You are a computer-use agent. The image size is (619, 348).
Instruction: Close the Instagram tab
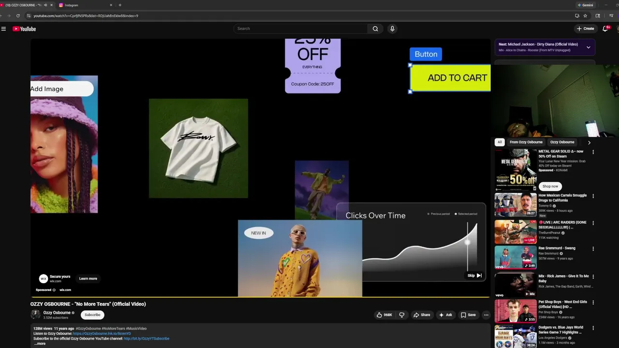(111, 5)
